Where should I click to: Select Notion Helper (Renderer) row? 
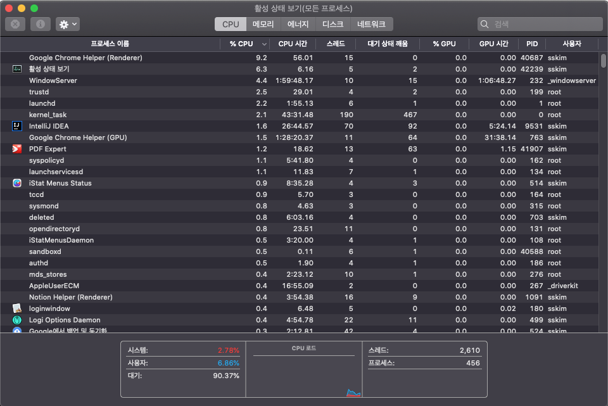[x=300, y=298]
